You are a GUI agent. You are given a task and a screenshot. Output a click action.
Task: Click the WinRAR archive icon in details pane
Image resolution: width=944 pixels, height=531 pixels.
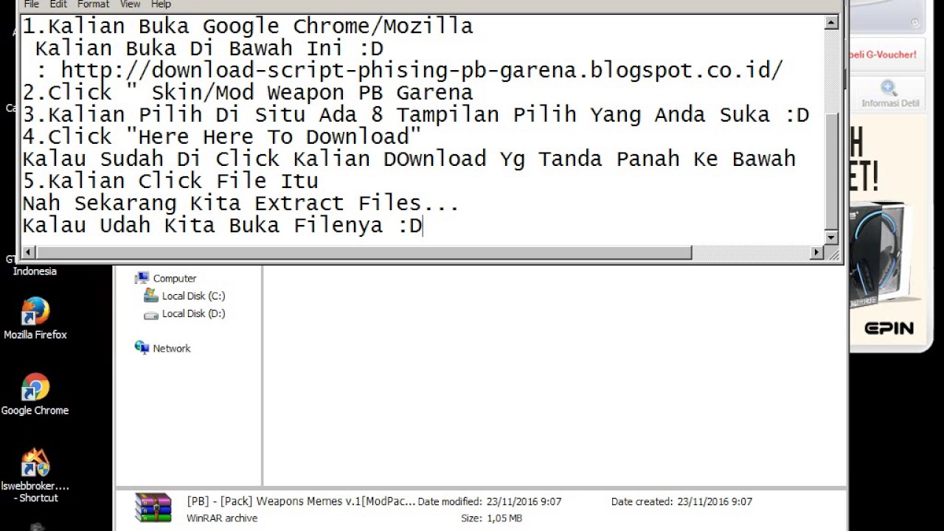153,508
